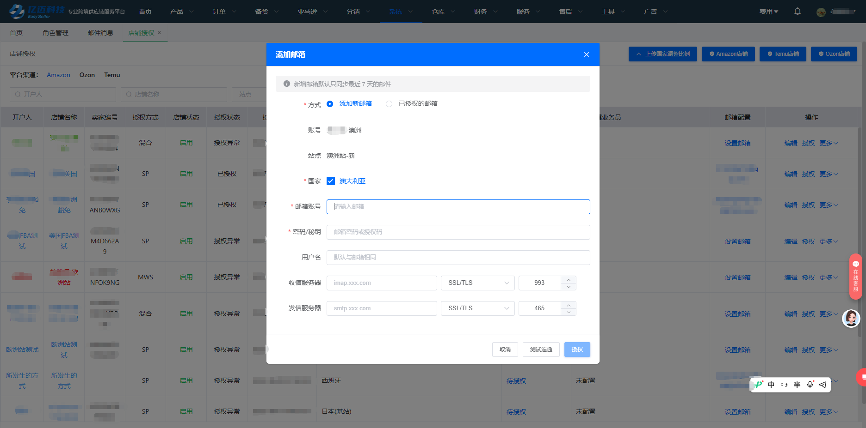Open the 在线客服 floating chat widget
866x428 pixels.
[855, 277]
